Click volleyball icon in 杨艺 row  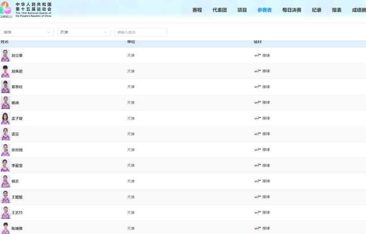coord(258,181)
